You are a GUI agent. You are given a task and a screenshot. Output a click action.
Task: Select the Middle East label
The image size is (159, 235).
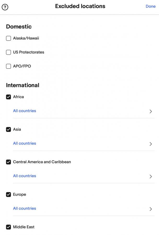click(x=24, y=227)
